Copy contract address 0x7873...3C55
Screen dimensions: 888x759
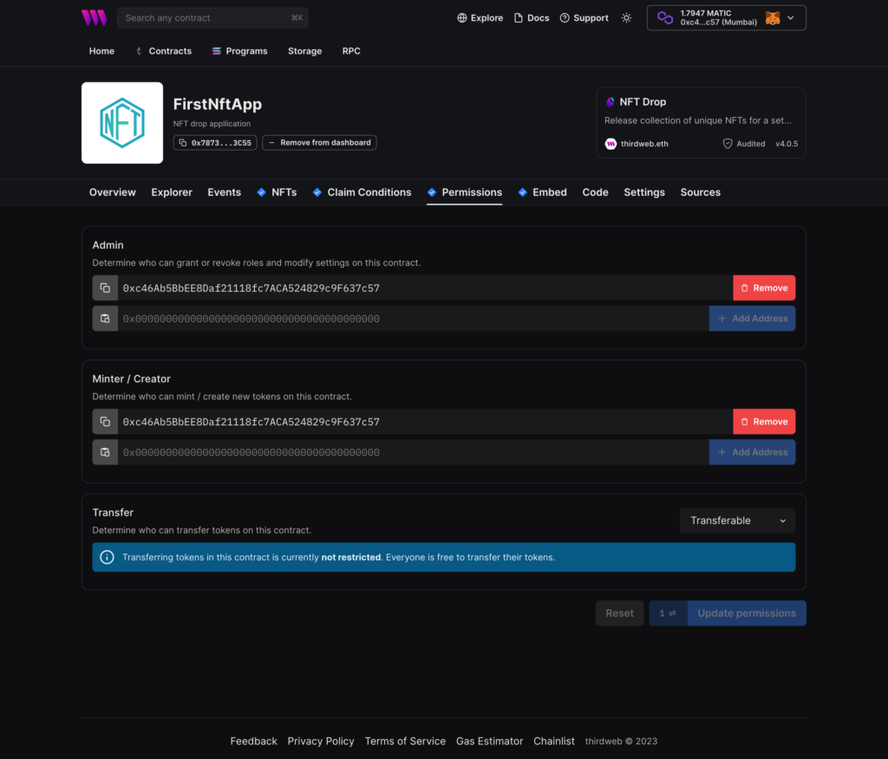click(x=215, y=143)
